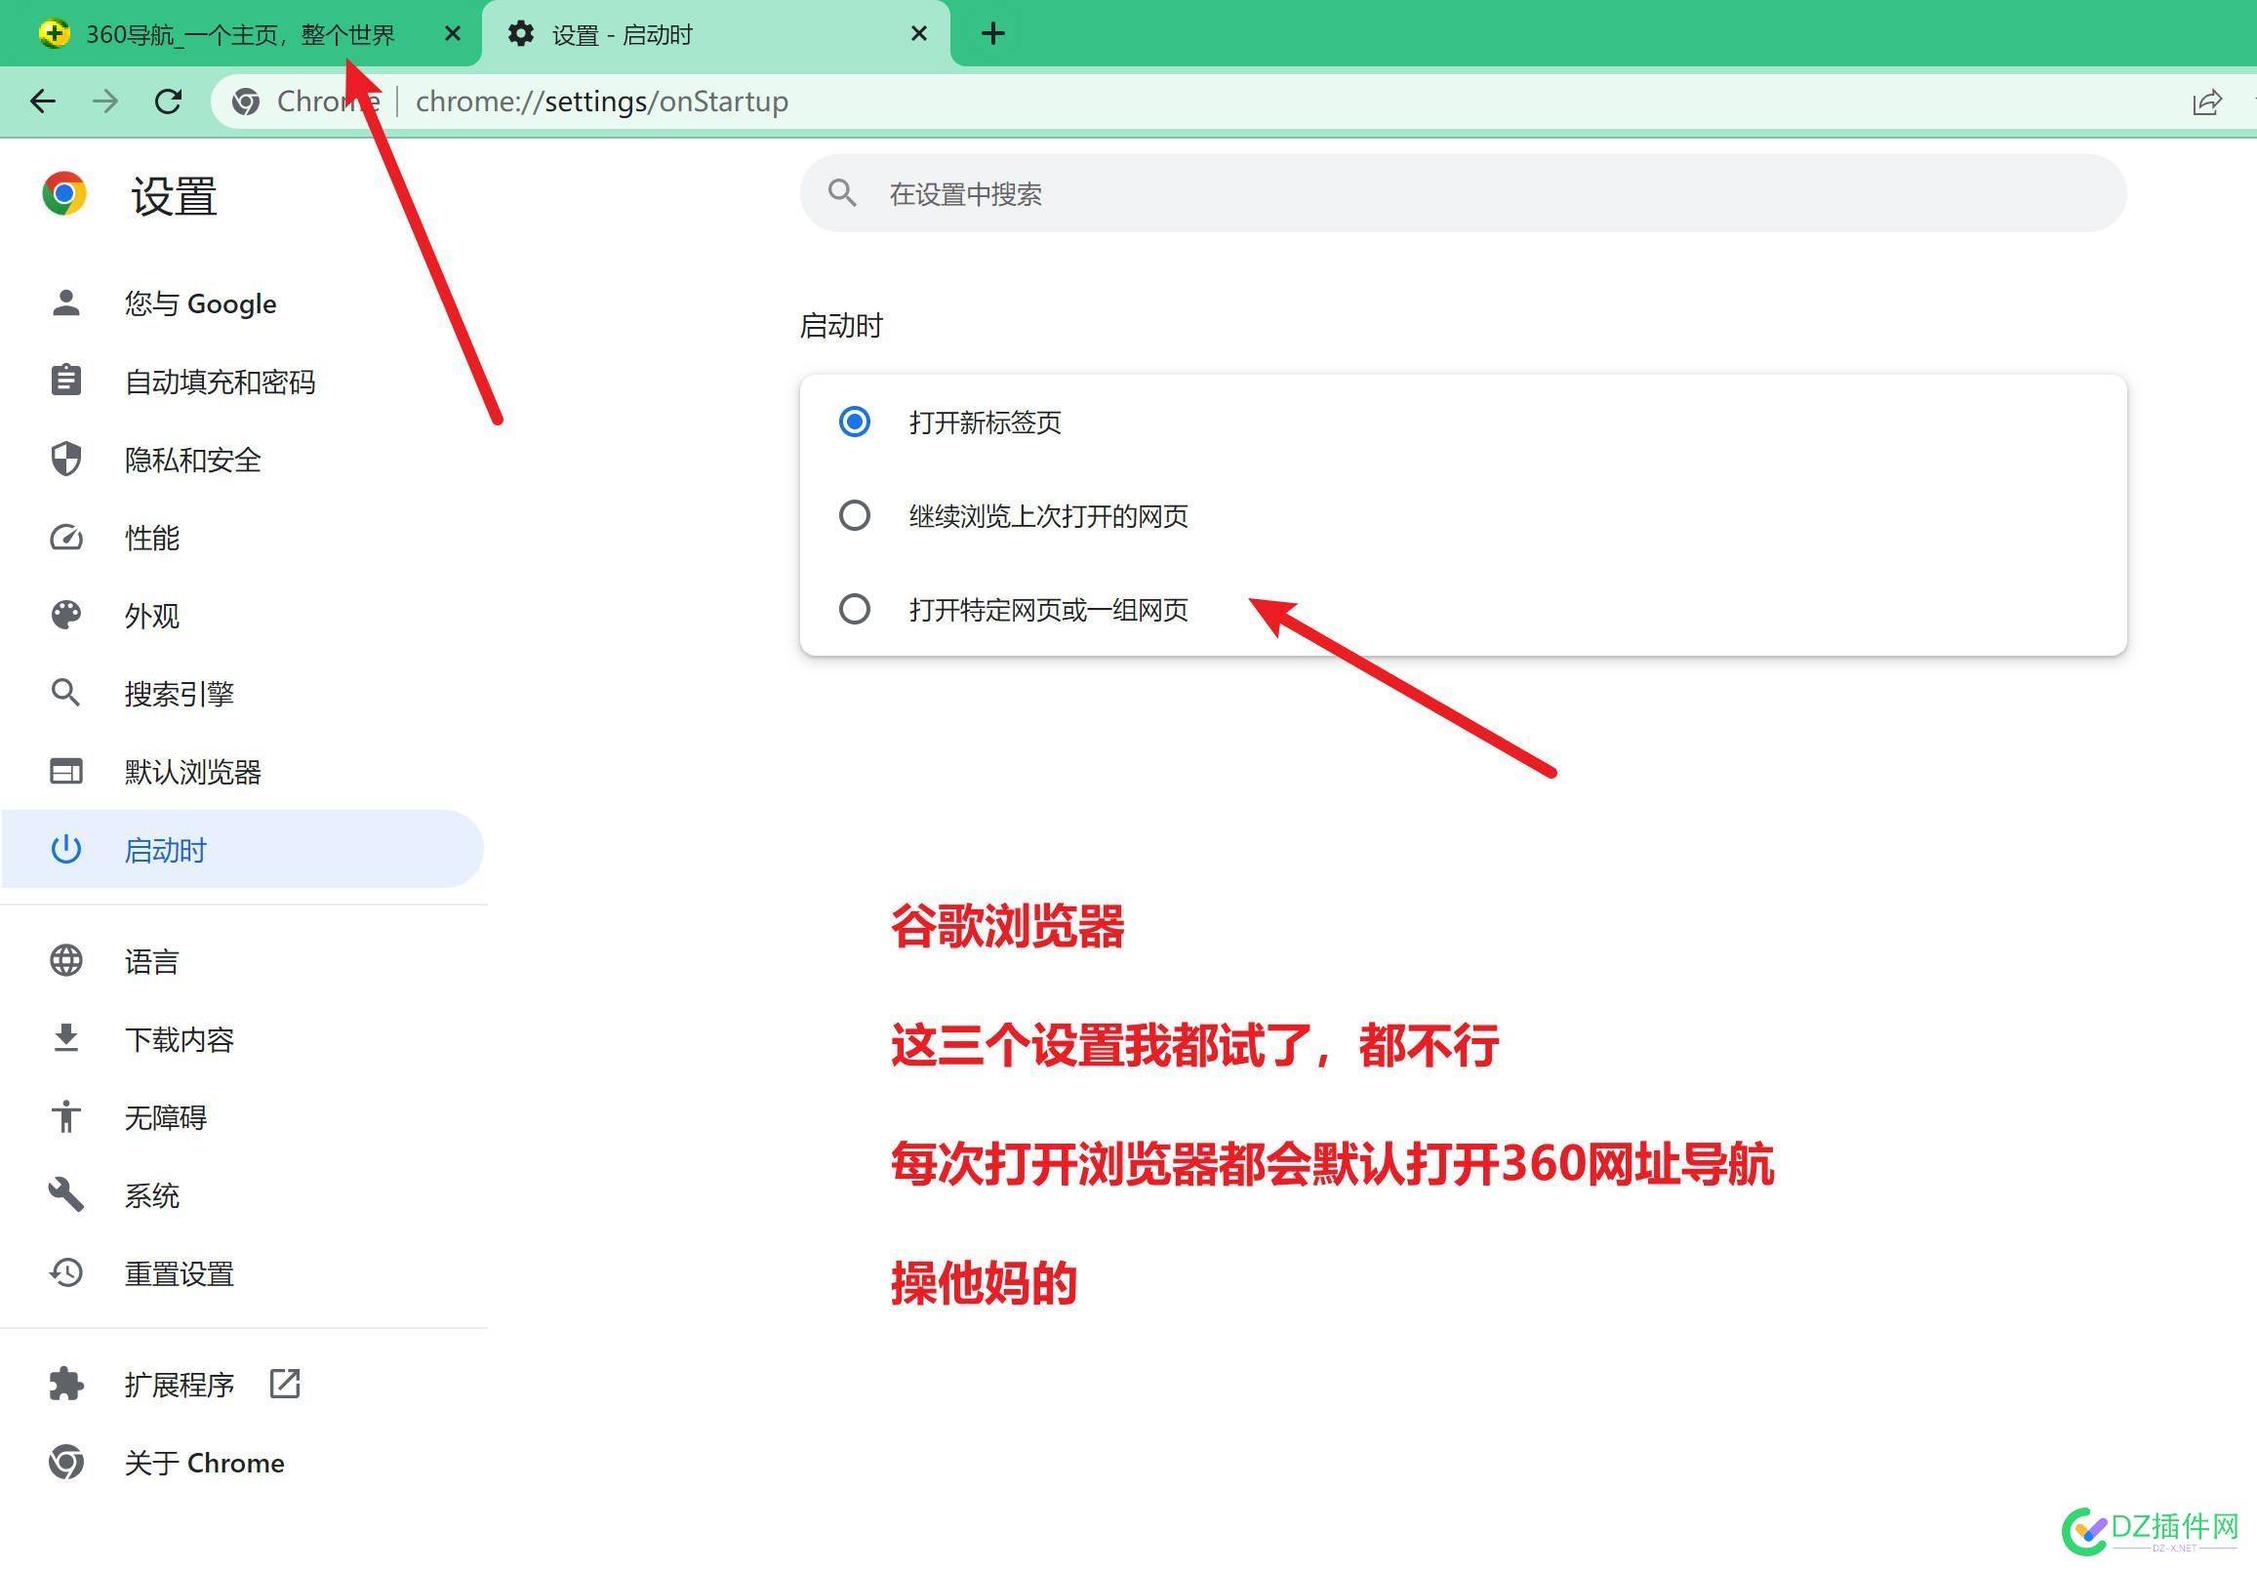Screen dimensions: 2257x1571
Task: Open 扩展程序 link
Action: [242, 1385]
